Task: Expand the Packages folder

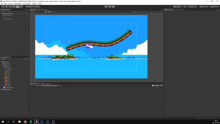Action: [1, 90]
